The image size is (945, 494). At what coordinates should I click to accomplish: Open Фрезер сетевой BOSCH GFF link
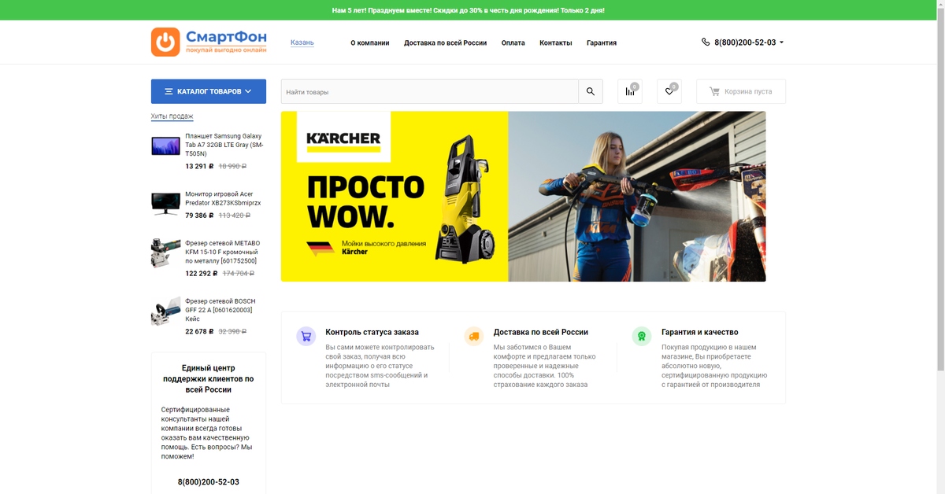[220, 310]
